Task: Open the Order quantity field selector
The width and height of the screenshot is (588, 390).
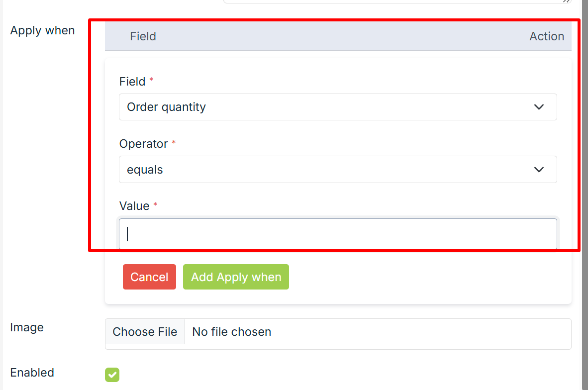Action: pyautogui.click(x=328, y=107)
